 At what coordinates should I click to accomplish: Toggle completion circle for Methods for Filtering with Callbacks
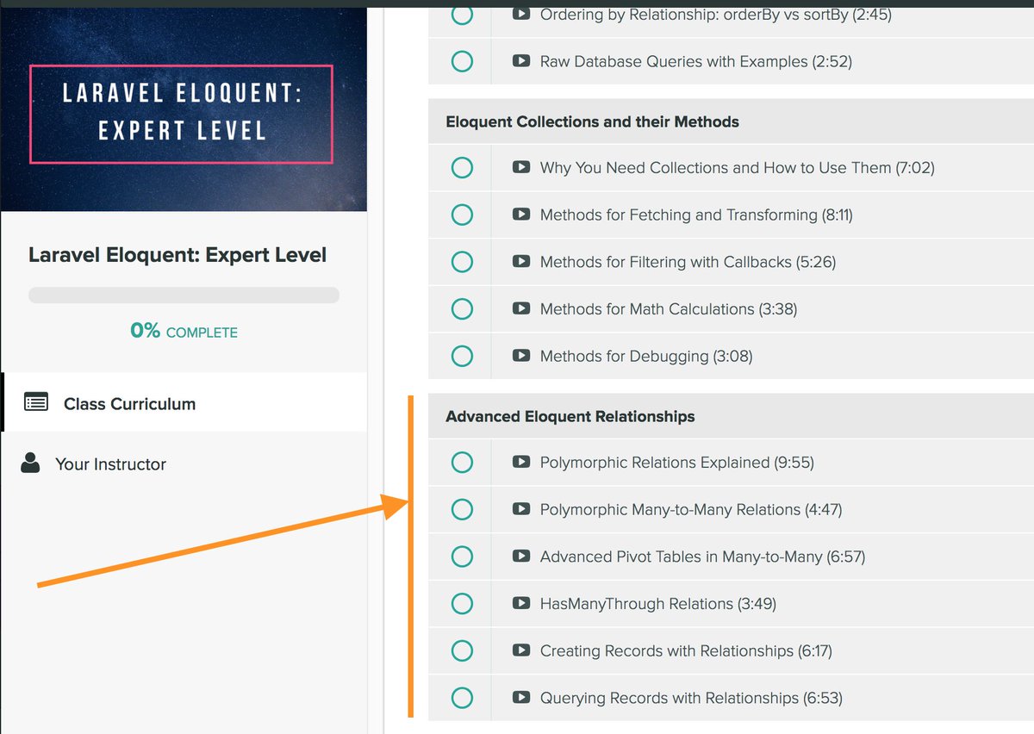tap(462, 261)
